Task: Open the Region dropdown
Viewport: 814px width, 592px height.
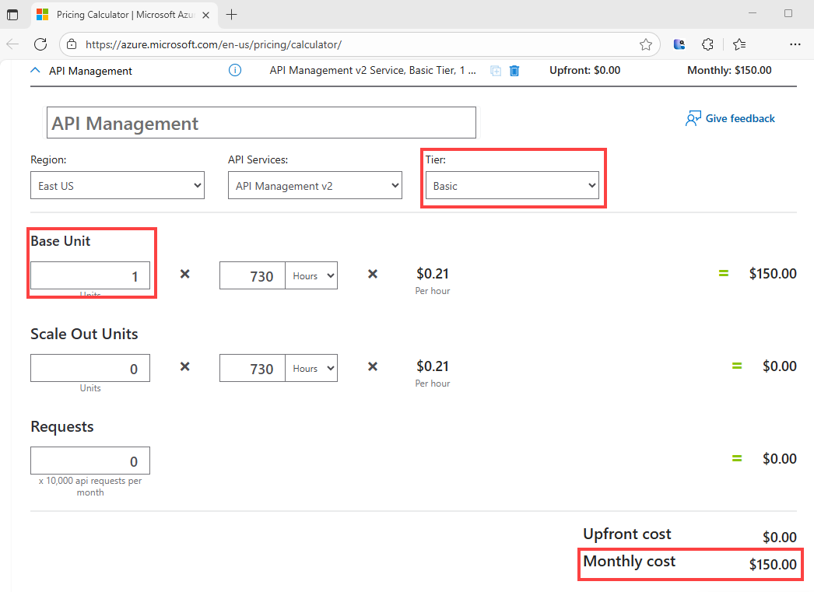Action: [117, 185]
